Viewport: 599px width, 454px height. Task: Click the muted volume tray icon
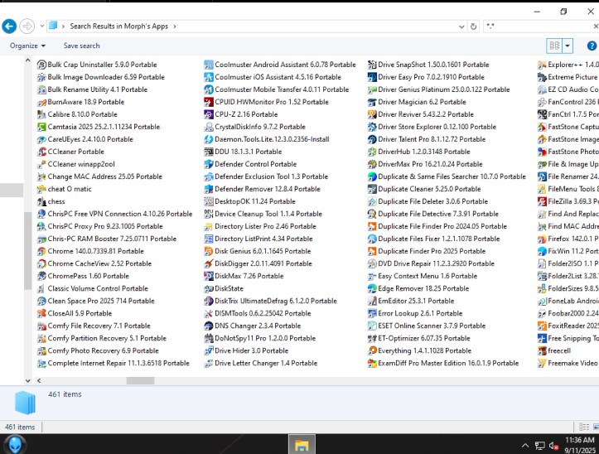tap(553, 446)
